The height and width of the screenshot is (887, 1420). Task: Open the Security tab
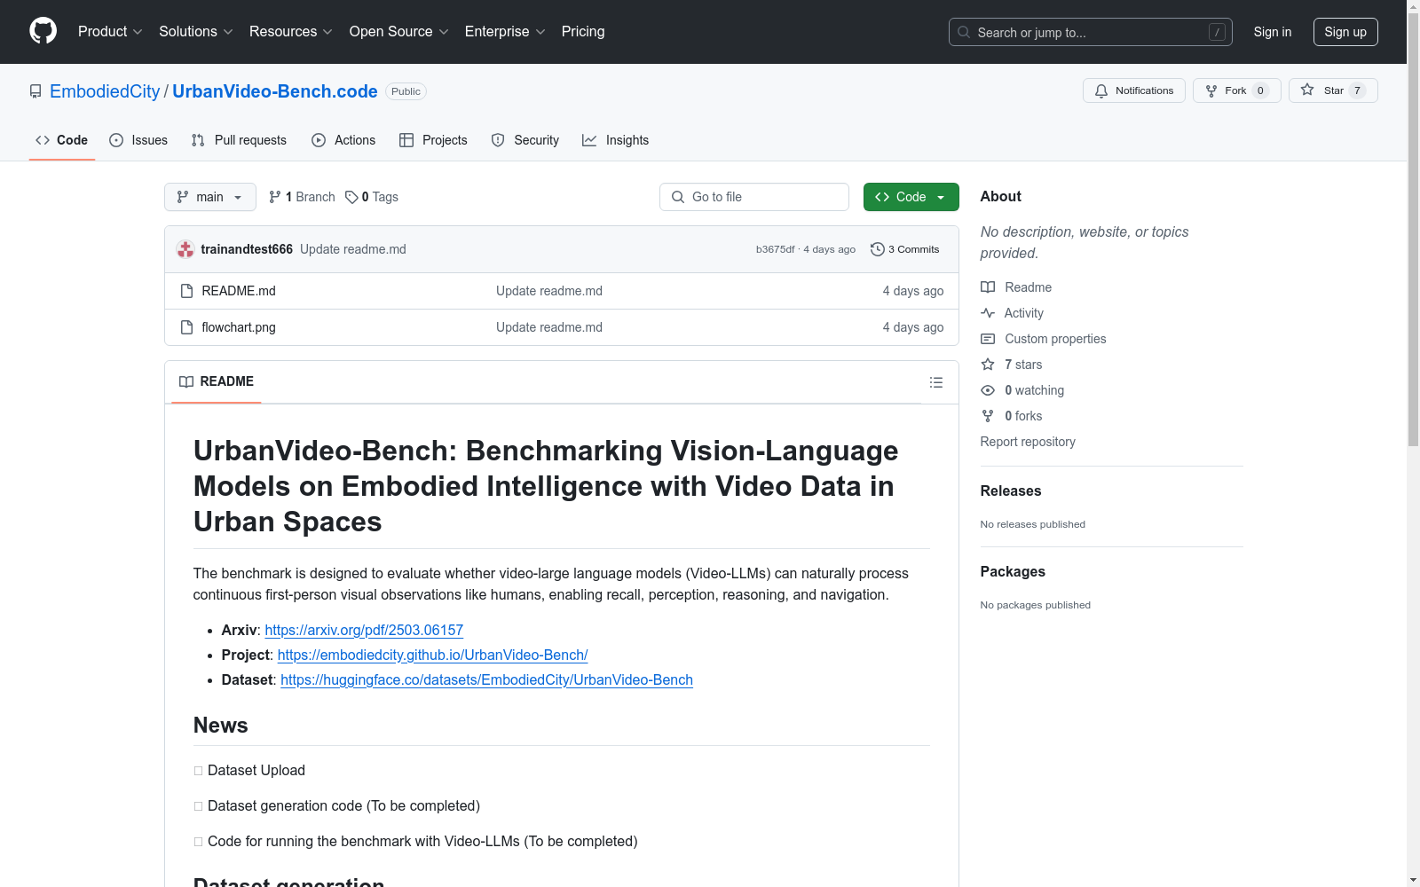(525, 140)
